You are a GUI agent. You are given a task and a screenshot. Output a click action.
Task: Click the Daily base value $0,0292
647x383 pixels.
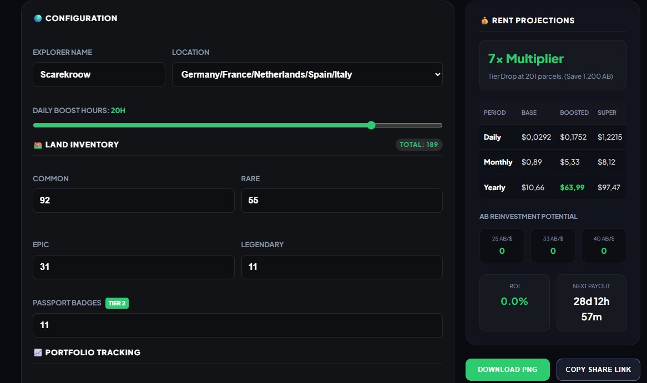(536, 137)
